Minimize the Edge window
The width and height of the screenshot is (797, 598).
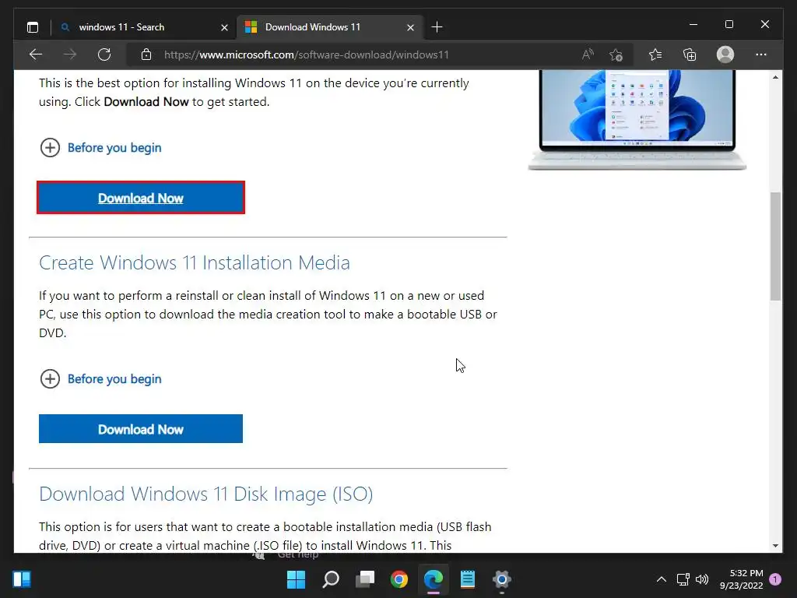[x=693, y=24]
